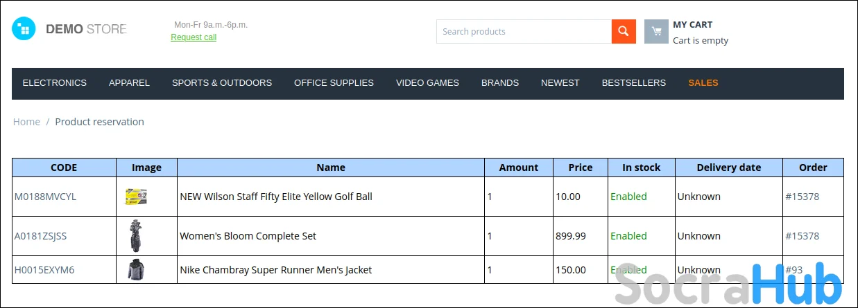Image resolution: width=858 pixels, height=308 pixels.
Task: Click the Request call link
Action: 194,37
